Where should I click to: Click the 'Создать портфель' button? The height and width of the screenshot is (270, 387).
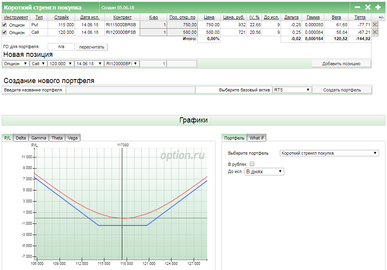point(342,90)
